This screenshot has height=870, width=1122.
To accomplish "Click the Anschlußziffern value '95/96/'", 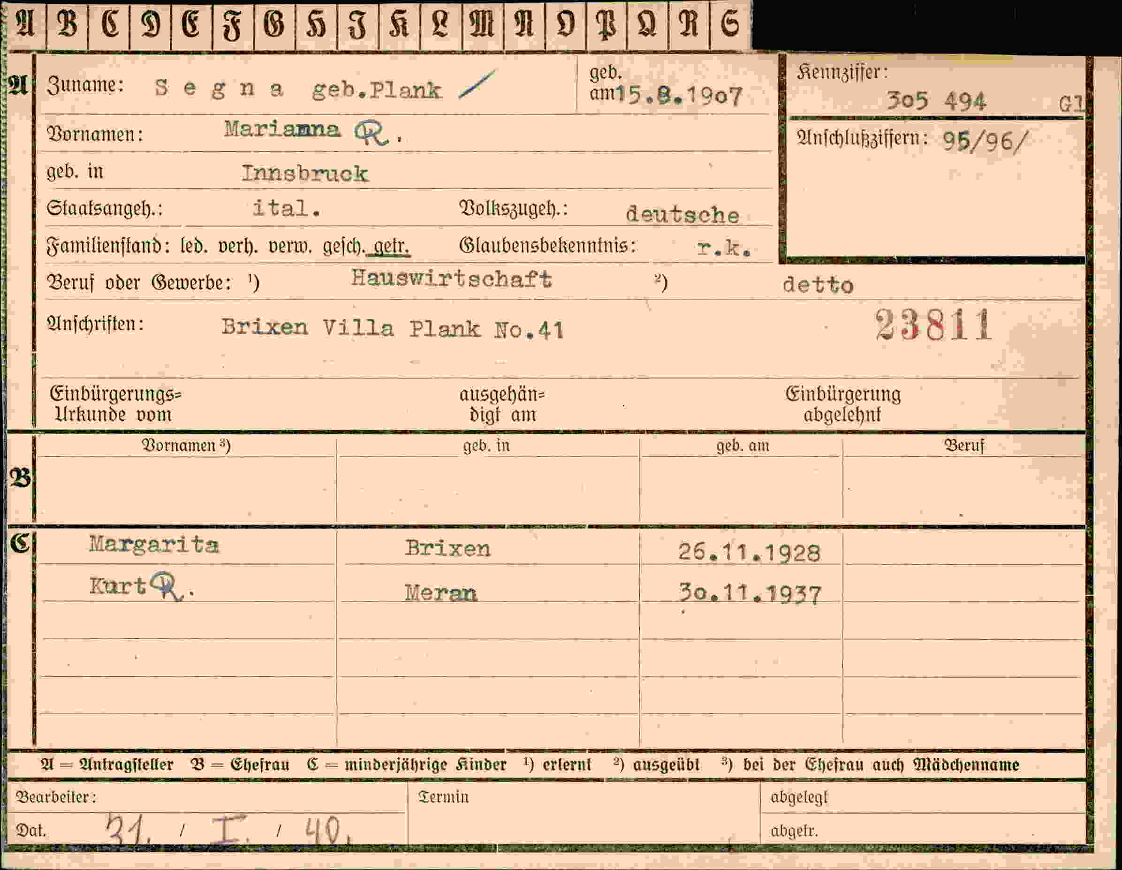I will coord(986,141).
